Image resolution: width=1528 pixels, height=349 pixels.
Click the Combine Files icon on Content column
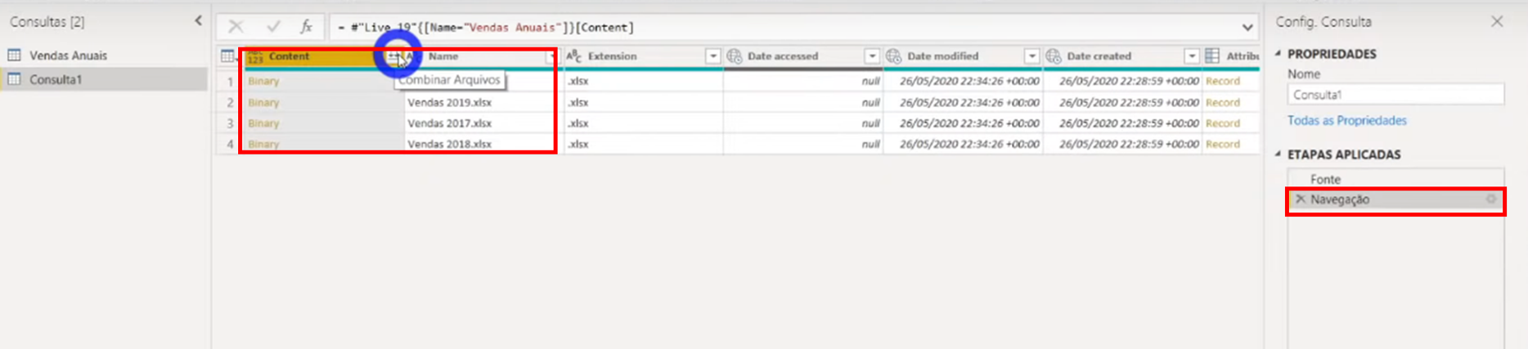click(x=393, y=56)
